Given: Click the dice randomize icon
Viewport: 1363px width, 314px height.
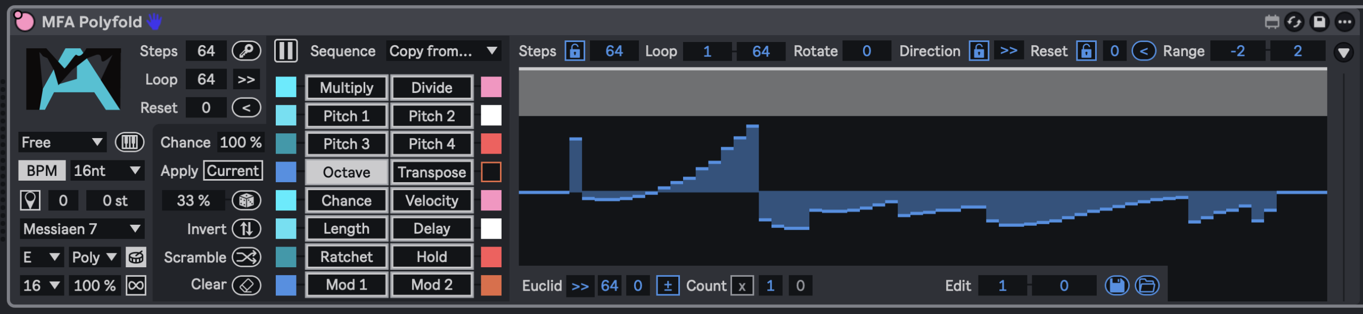Looking at the screenshot, I should click(x=246, y=201).
